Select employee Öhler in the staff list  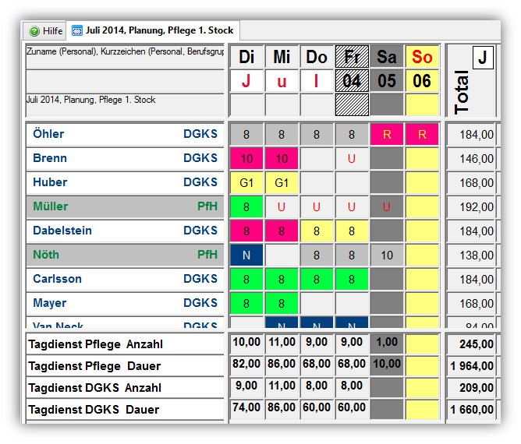pyautogui.click(x=48, y=134)
